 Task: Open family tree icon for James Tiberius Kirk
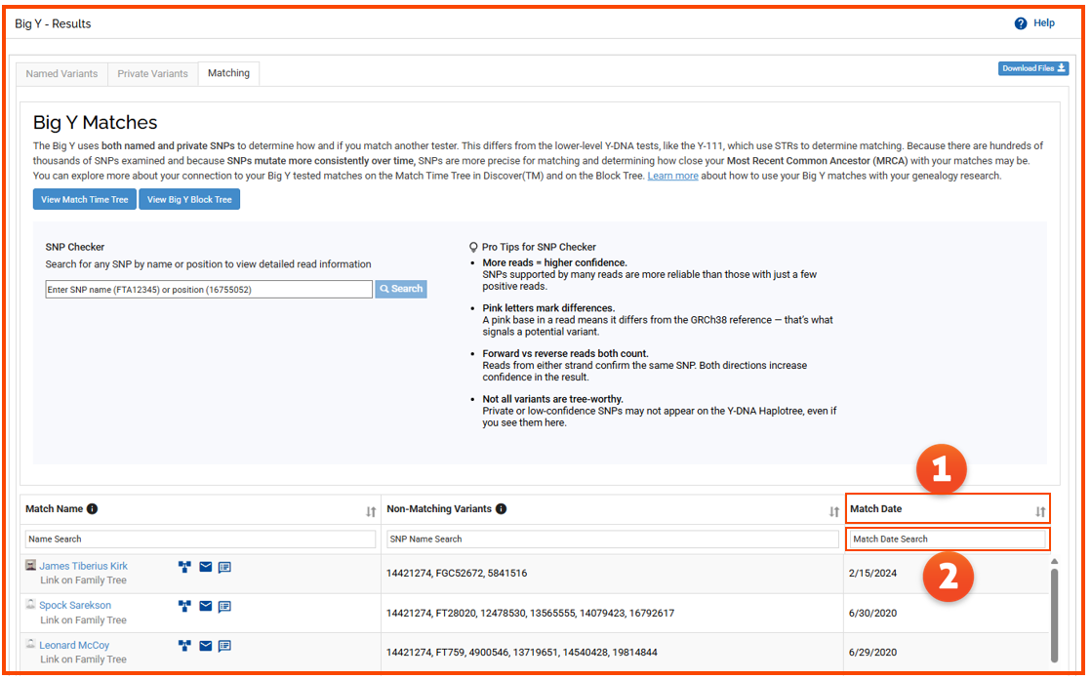click(184, 567)
